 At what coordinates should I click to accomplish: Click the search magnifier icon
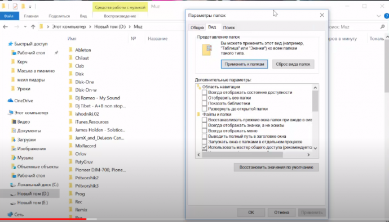coord(382,27)
